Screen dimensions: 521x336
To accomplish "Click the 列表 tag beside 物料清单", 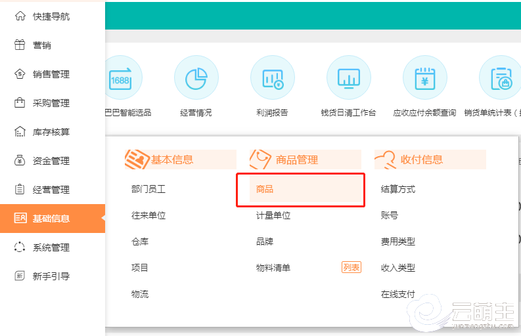I will pyautogui.click(x=351, y=267).
